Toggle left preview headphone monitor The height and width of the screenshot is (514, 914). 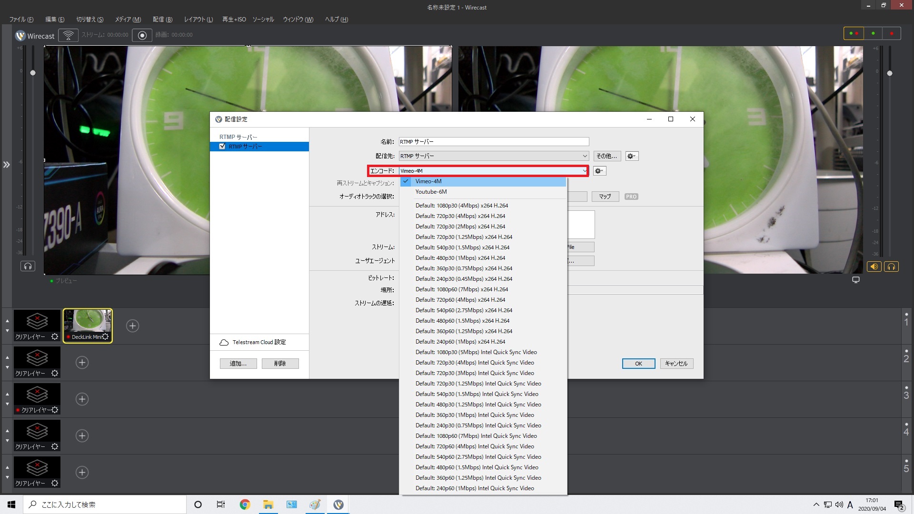click(28, 266)
